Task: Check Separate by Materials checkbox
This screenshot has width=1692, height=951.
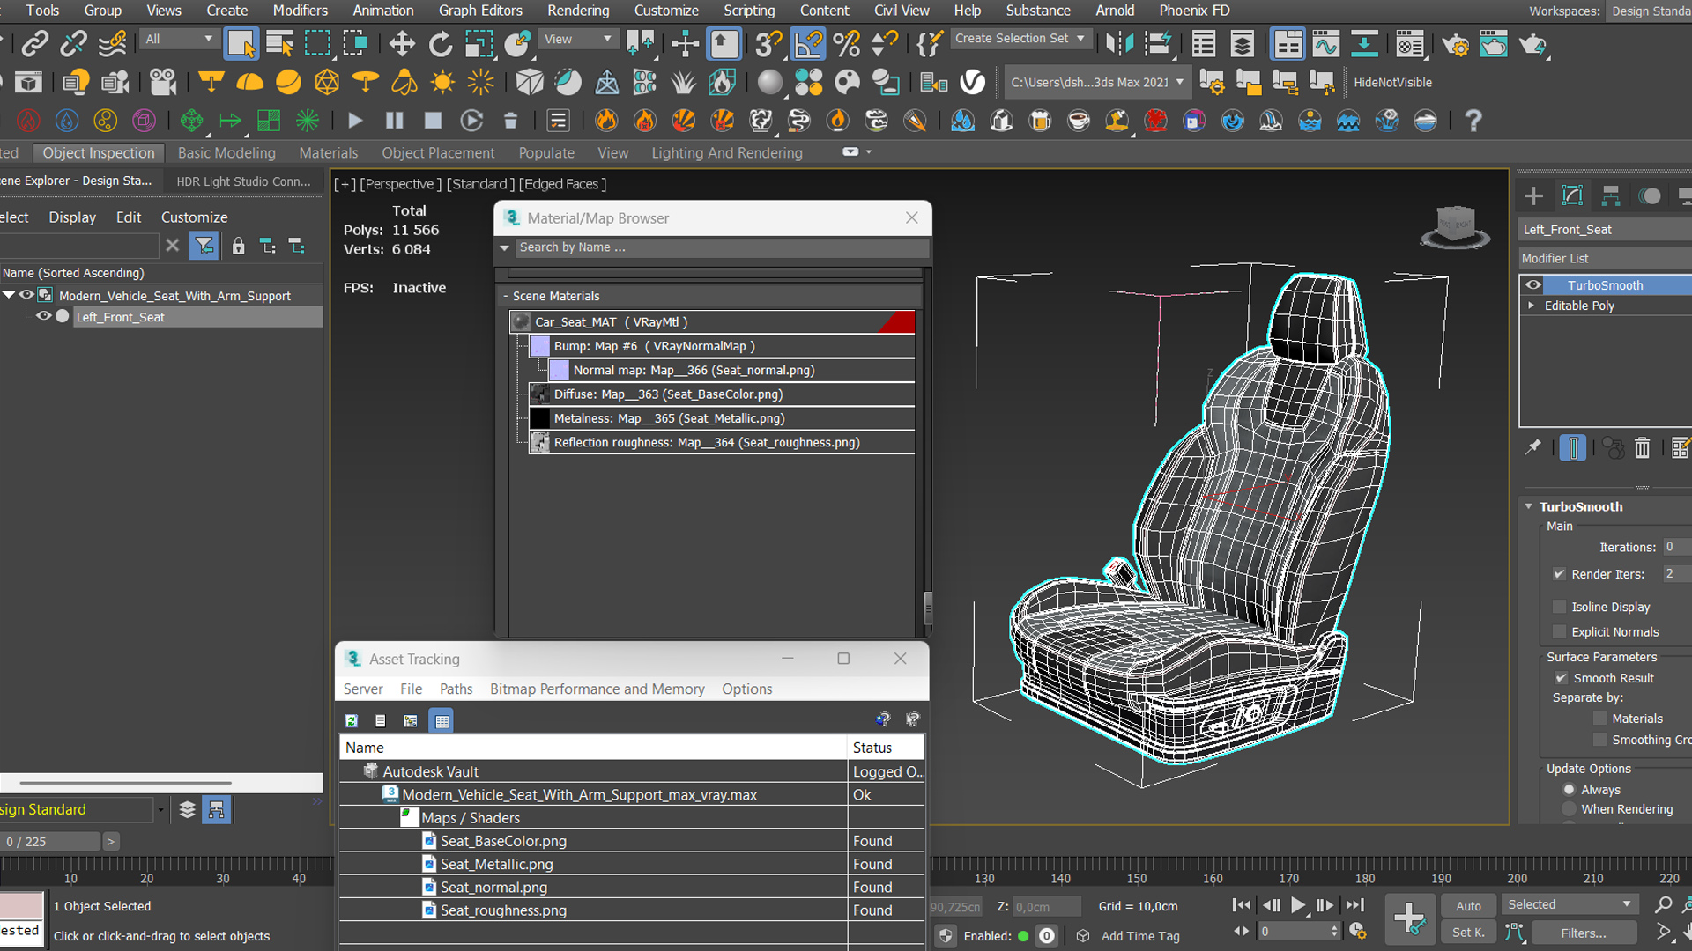Action: [x=1599, y=719]
